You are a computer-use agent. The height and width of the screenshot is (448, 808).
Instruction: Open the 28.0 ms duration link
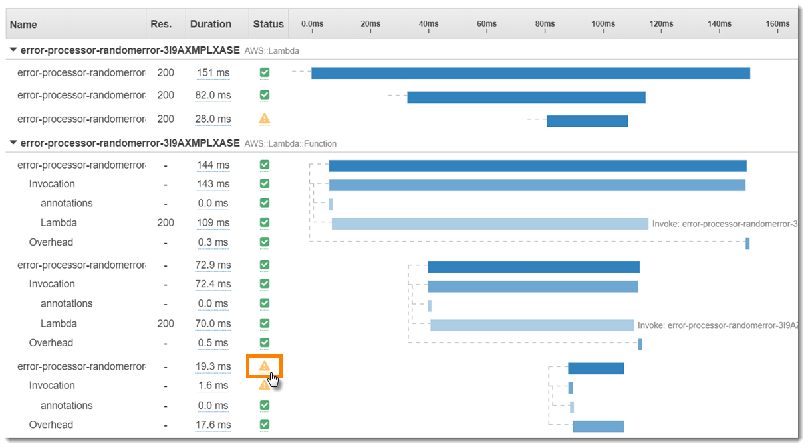213,119
